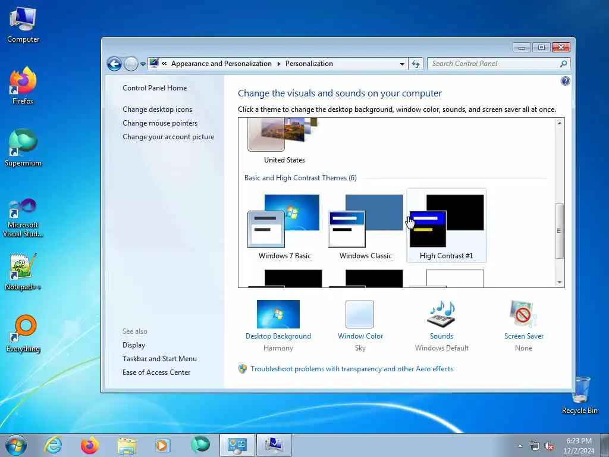Open Taskbar and Start Menu link
This screenshot has width=609, height=457.
tap(159, 359)
